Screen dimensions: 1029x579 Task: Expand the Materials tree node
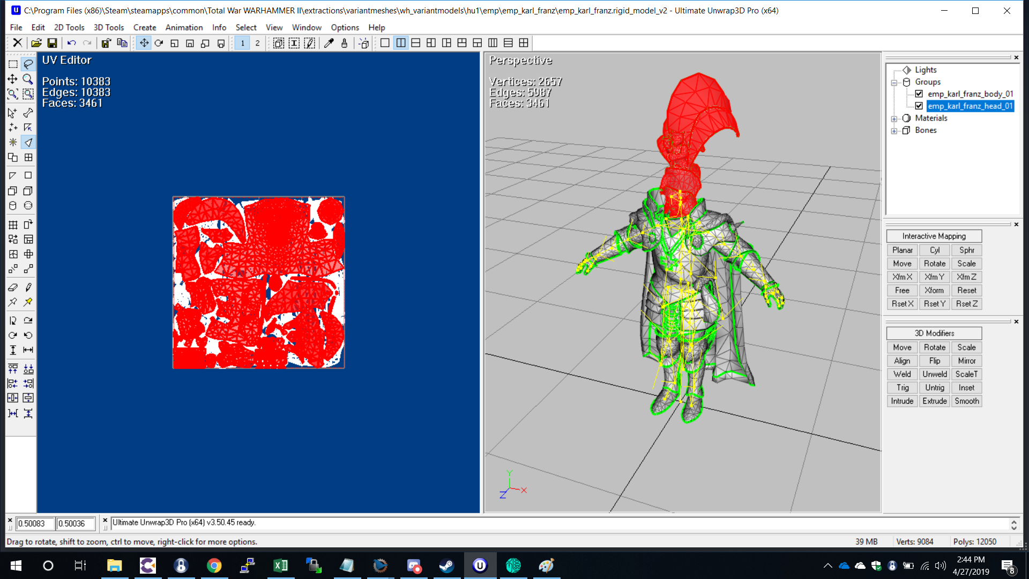click(894, 118)
